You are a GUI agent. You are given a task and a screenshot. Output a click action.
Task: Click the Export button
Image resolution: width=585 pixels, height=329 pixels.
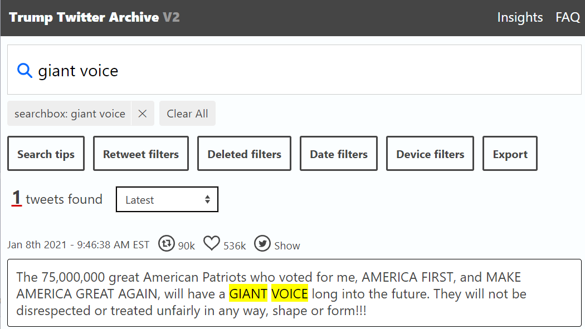click(x=510, y=154)
